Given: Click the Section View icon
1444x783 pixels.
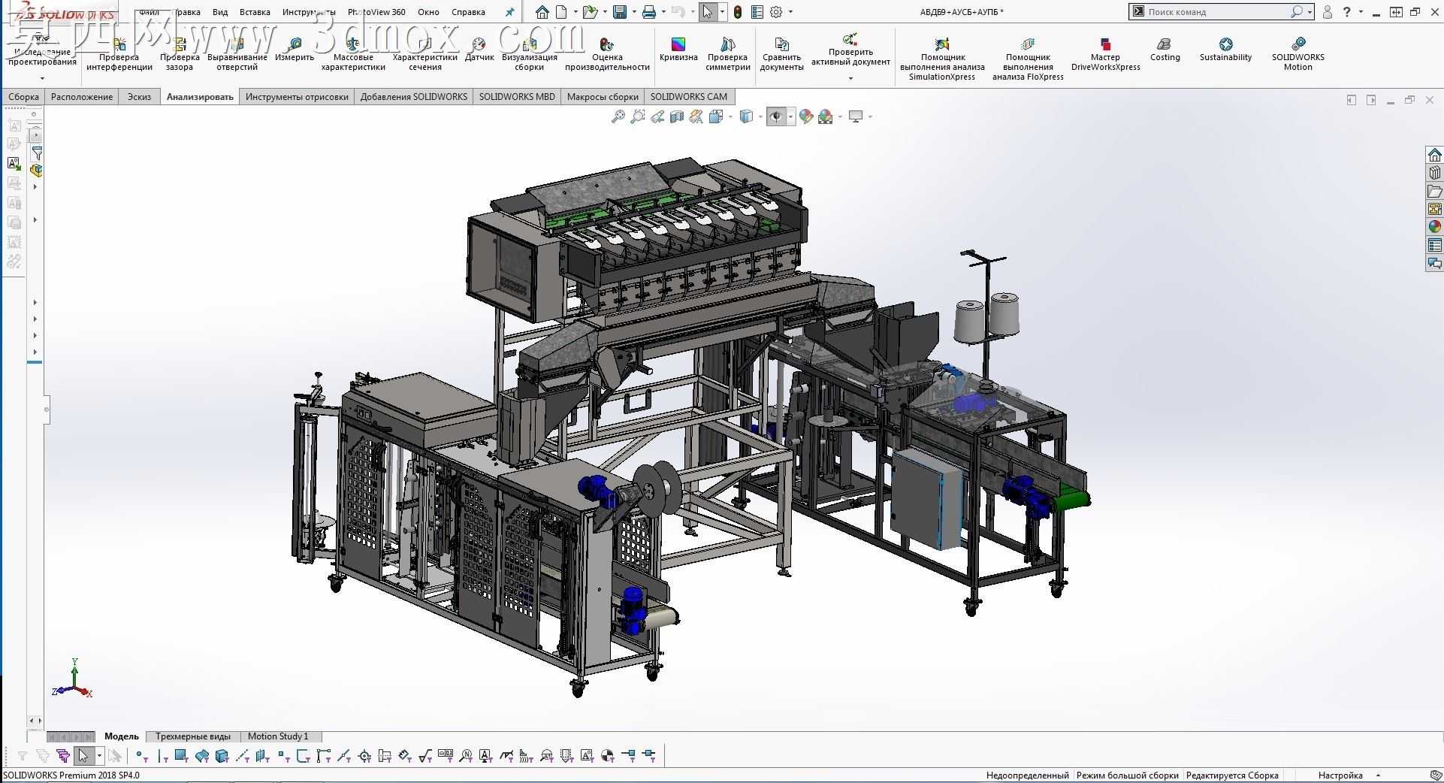Looking at the screenshot, I should [x=677, y=116].
